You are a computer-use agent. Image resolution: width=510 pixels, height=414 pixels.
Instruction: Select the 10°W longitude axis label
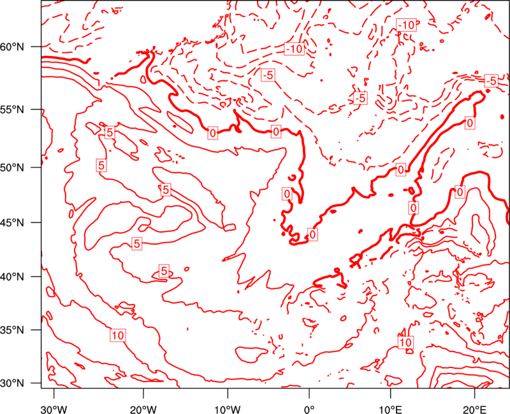click(227, 409)
